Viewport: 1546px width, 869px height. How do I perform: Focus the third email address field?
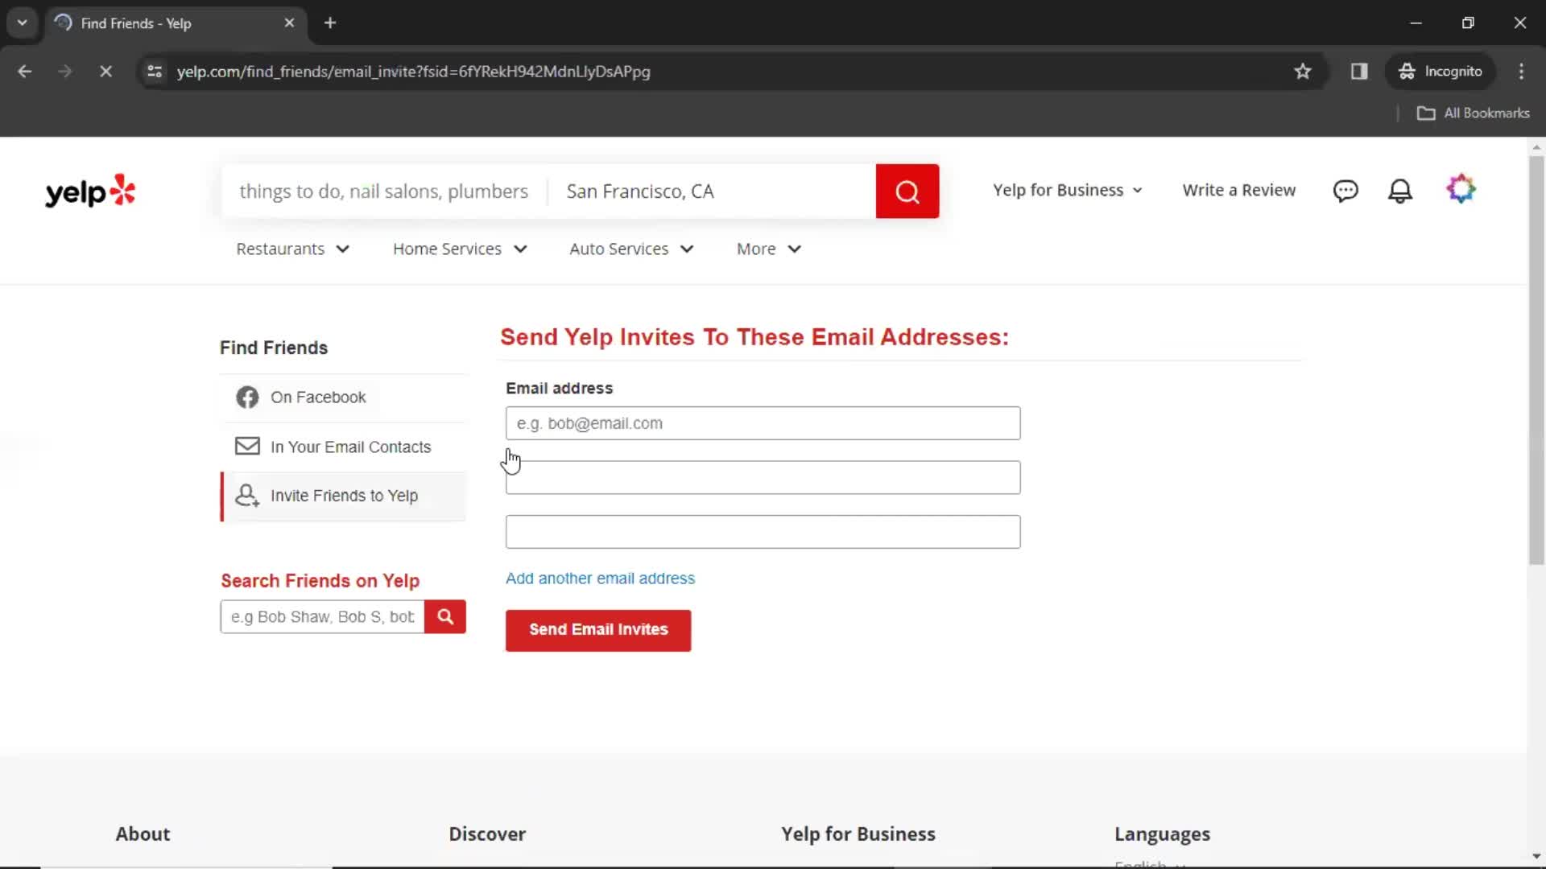763,532
